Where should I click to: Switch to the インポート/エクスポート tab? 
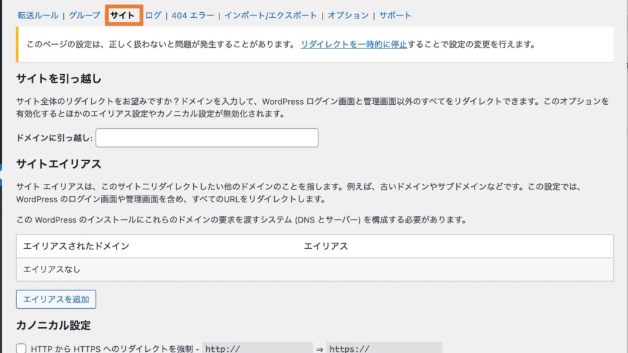tap(271, 15)
